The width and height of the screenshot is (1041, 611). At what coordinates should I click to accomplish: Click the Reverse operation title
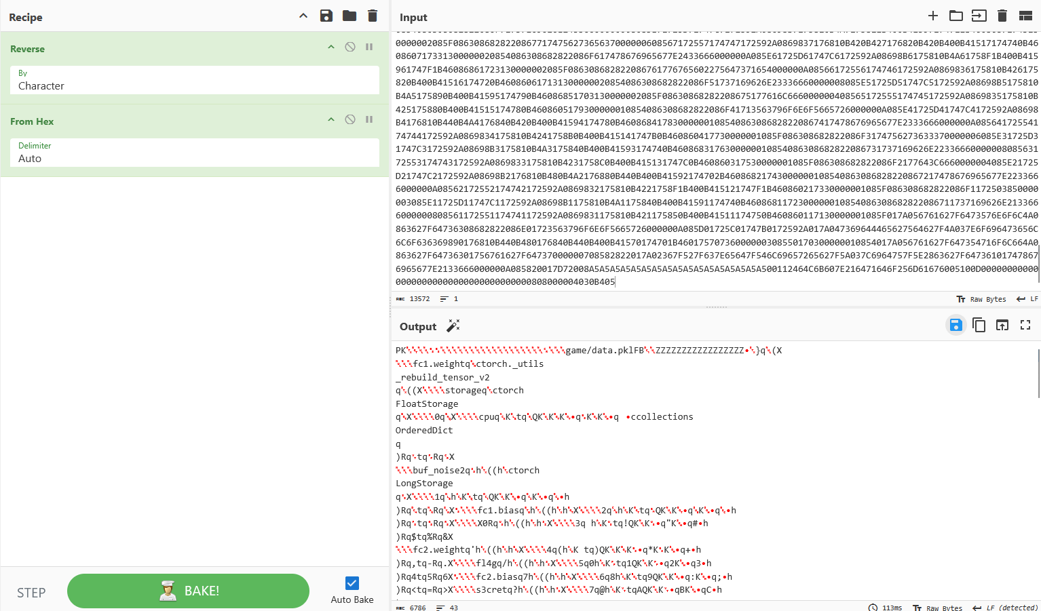27,49
